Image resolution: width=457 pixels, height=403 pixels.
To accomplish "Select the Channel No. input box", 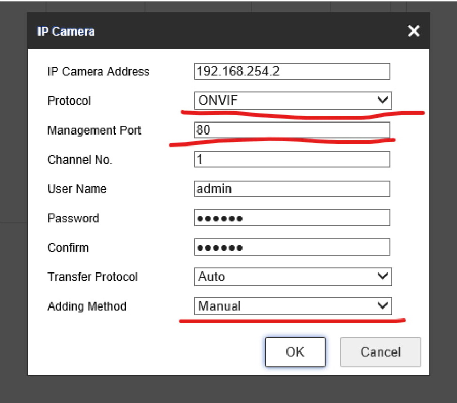I will click(292, 160).
